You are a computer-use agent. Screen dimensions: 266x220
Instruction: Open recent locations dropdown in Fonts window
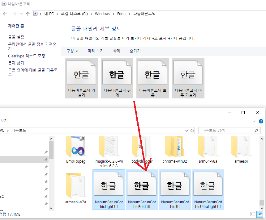(x=21, y=14)
